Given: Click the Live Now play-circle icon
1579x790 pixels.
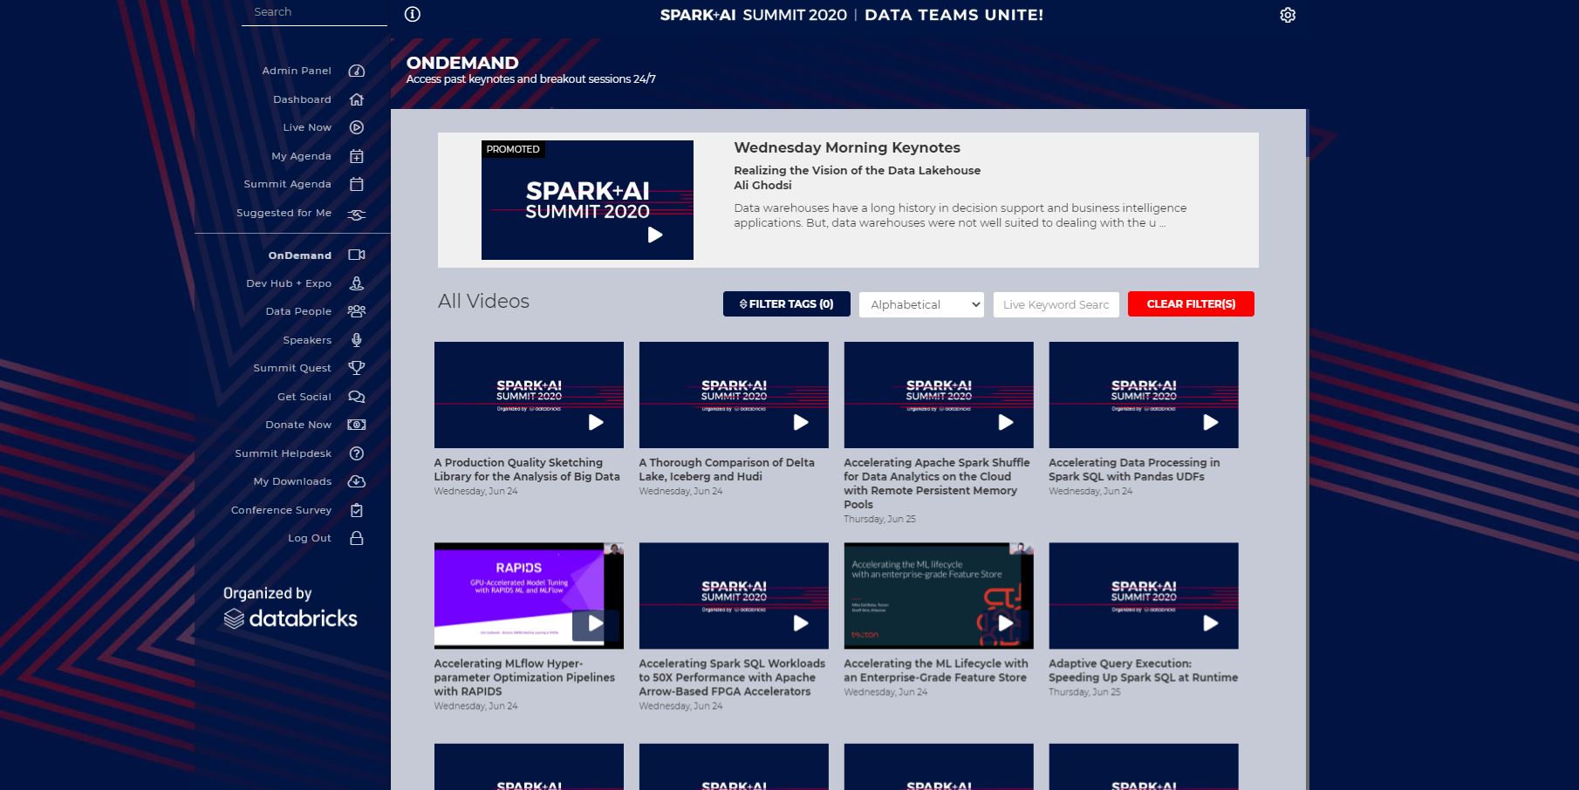Looking at the screenshot, I should pyautogui.click(x=356, y=127).
